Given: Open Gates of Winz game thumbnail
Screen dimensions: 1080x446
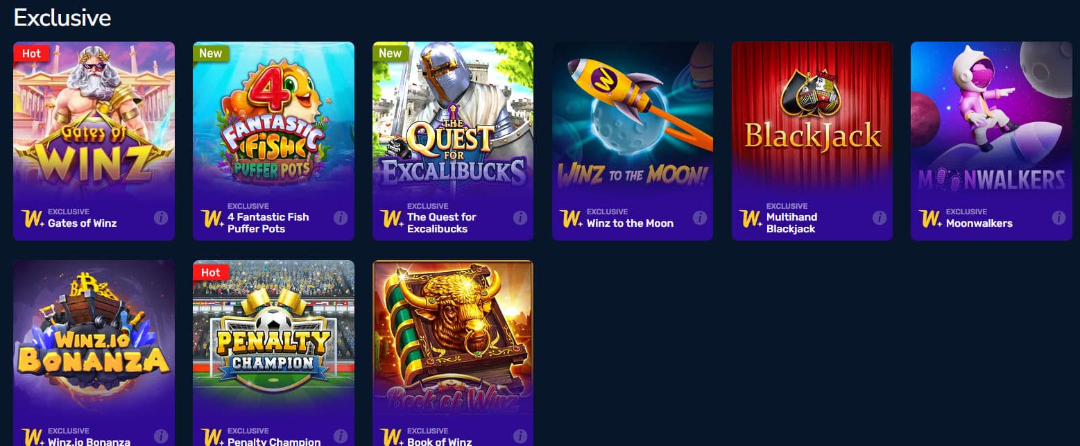Looking at the screenshot, I should click(94, 119).
